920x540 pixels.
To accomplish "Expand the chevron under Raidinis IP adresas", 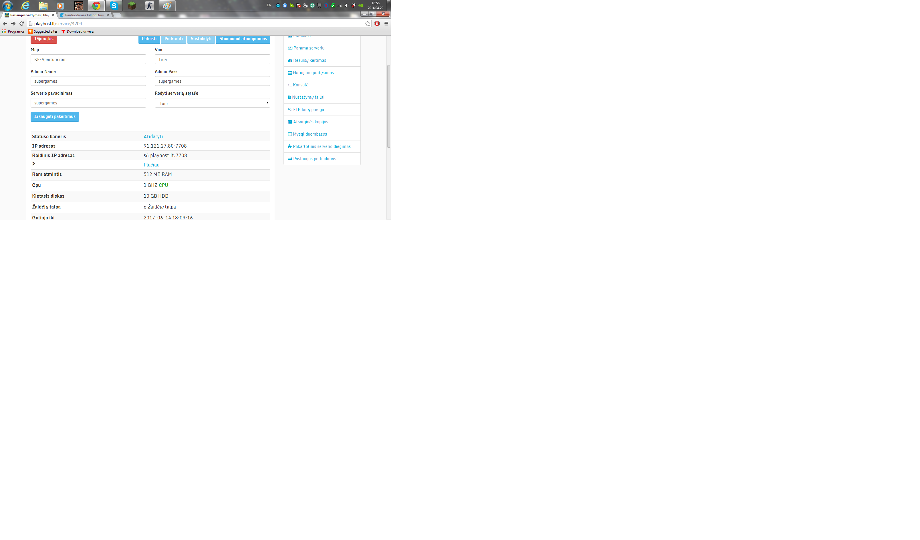I will point(33,164).
